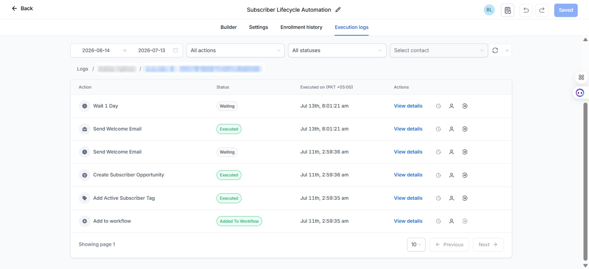Viewport: 589px width, 269px height.
Task: View details for Add to workflow
Action: pos(408,221)
